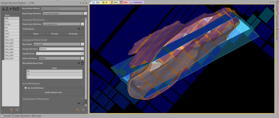Select the EX02_2726 row in the name list

tap(12, 40)
